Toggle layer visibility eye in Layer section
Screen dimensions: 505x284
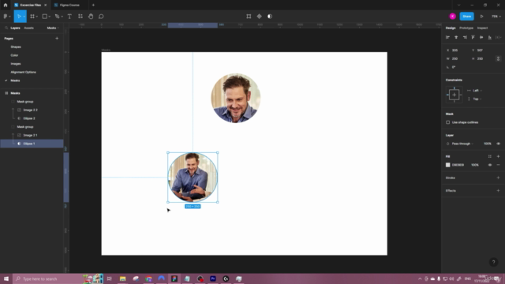click(x=498, y=144)
